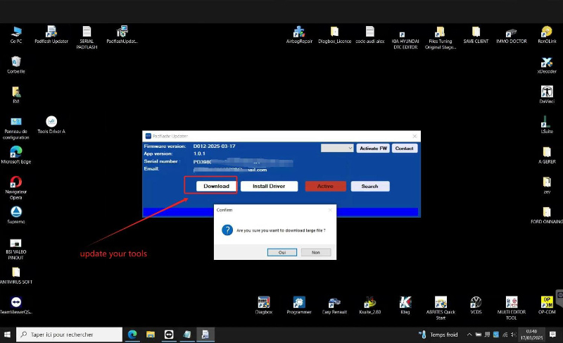The height and width of the screenshot is (343, 563).
Task: Click the Activate FW button
Action: (x=373, y=149)
